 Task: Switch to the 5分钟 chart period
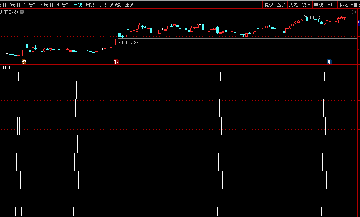(x=15, y=5)
